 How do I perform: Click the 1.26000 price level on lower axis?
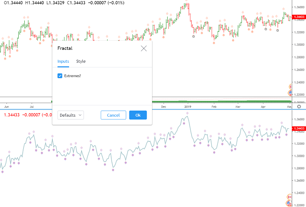click(300, 181)
